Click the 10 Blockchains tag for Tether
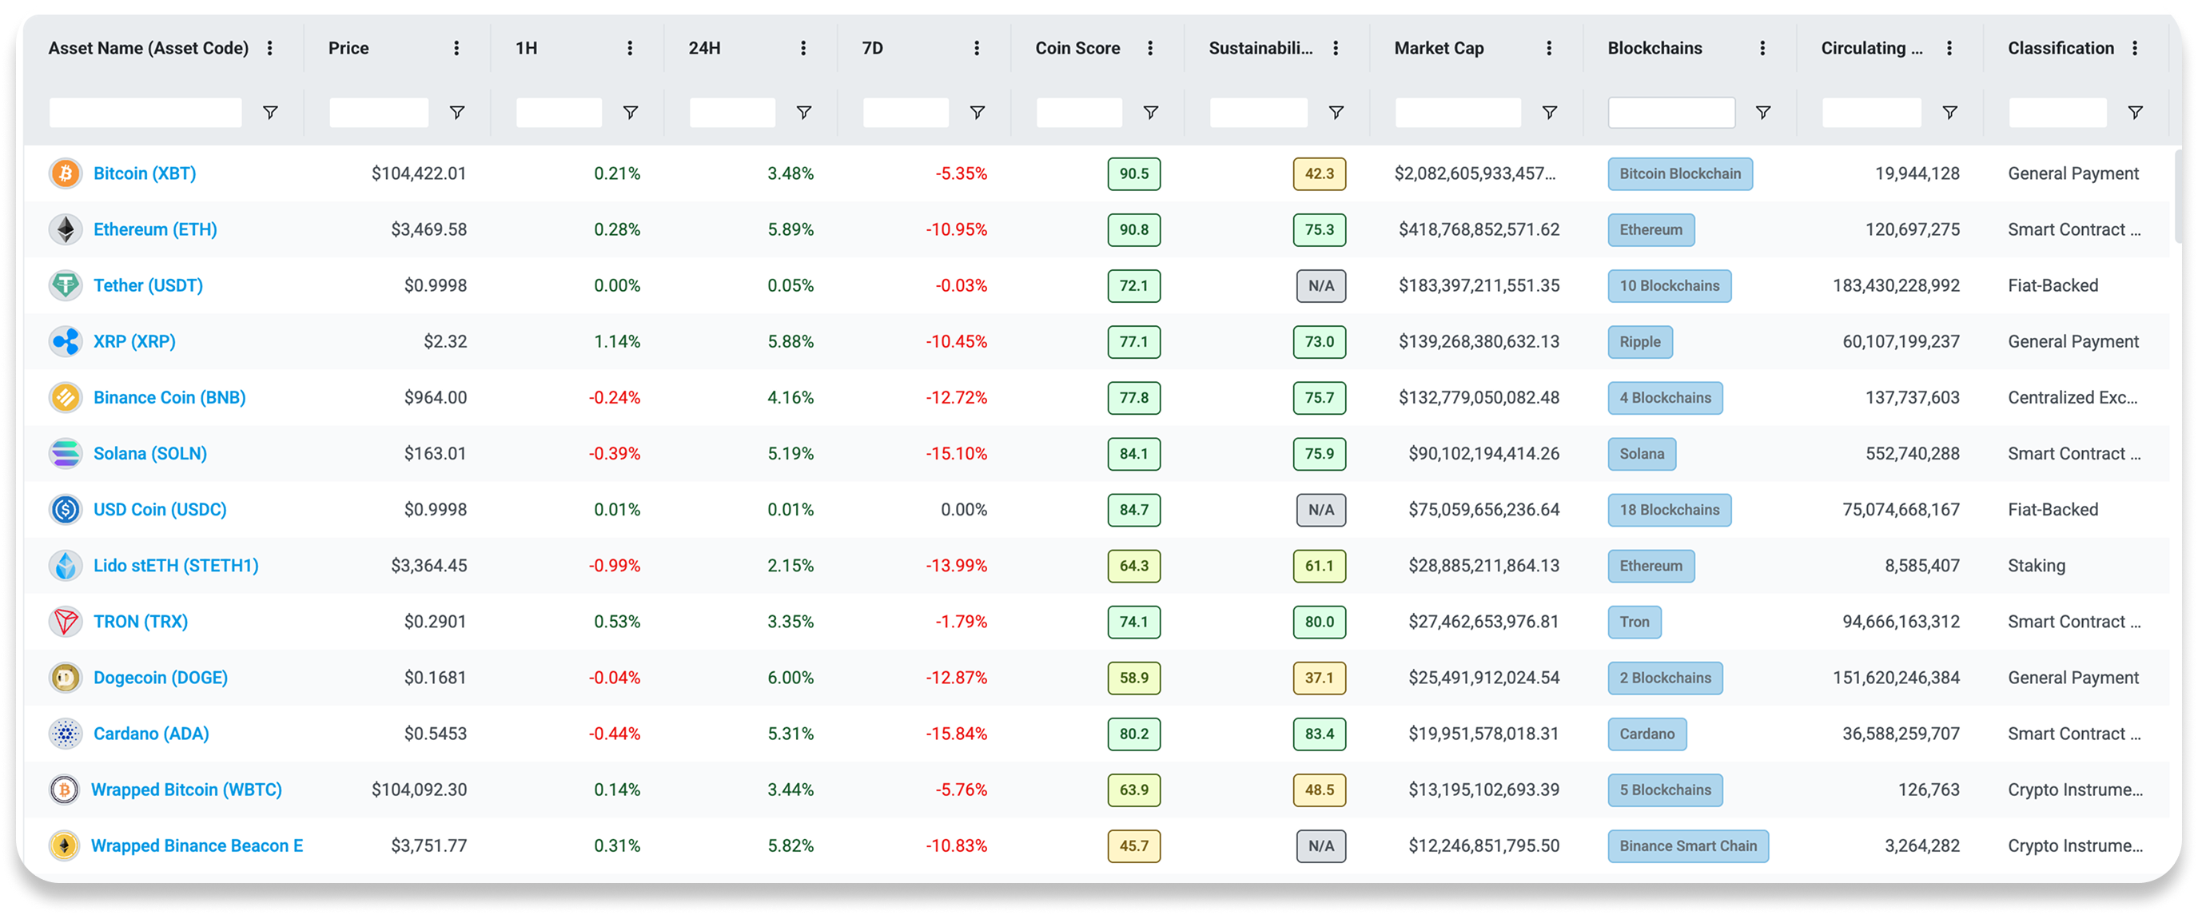 pos(1670,285)
